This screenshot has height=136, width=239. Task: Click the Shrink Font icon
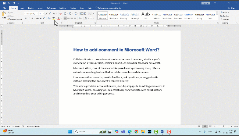pyautogui.click(x=50, y=14)
